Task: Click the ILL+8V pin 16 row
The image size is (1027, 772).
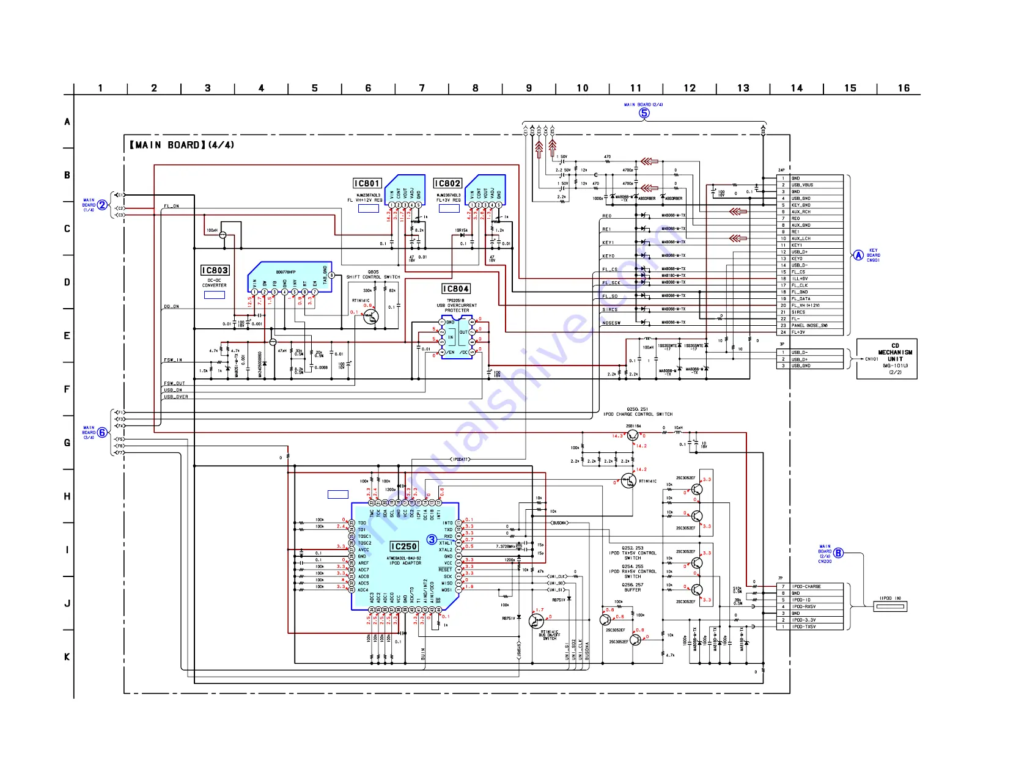Action: click(810, 279)
